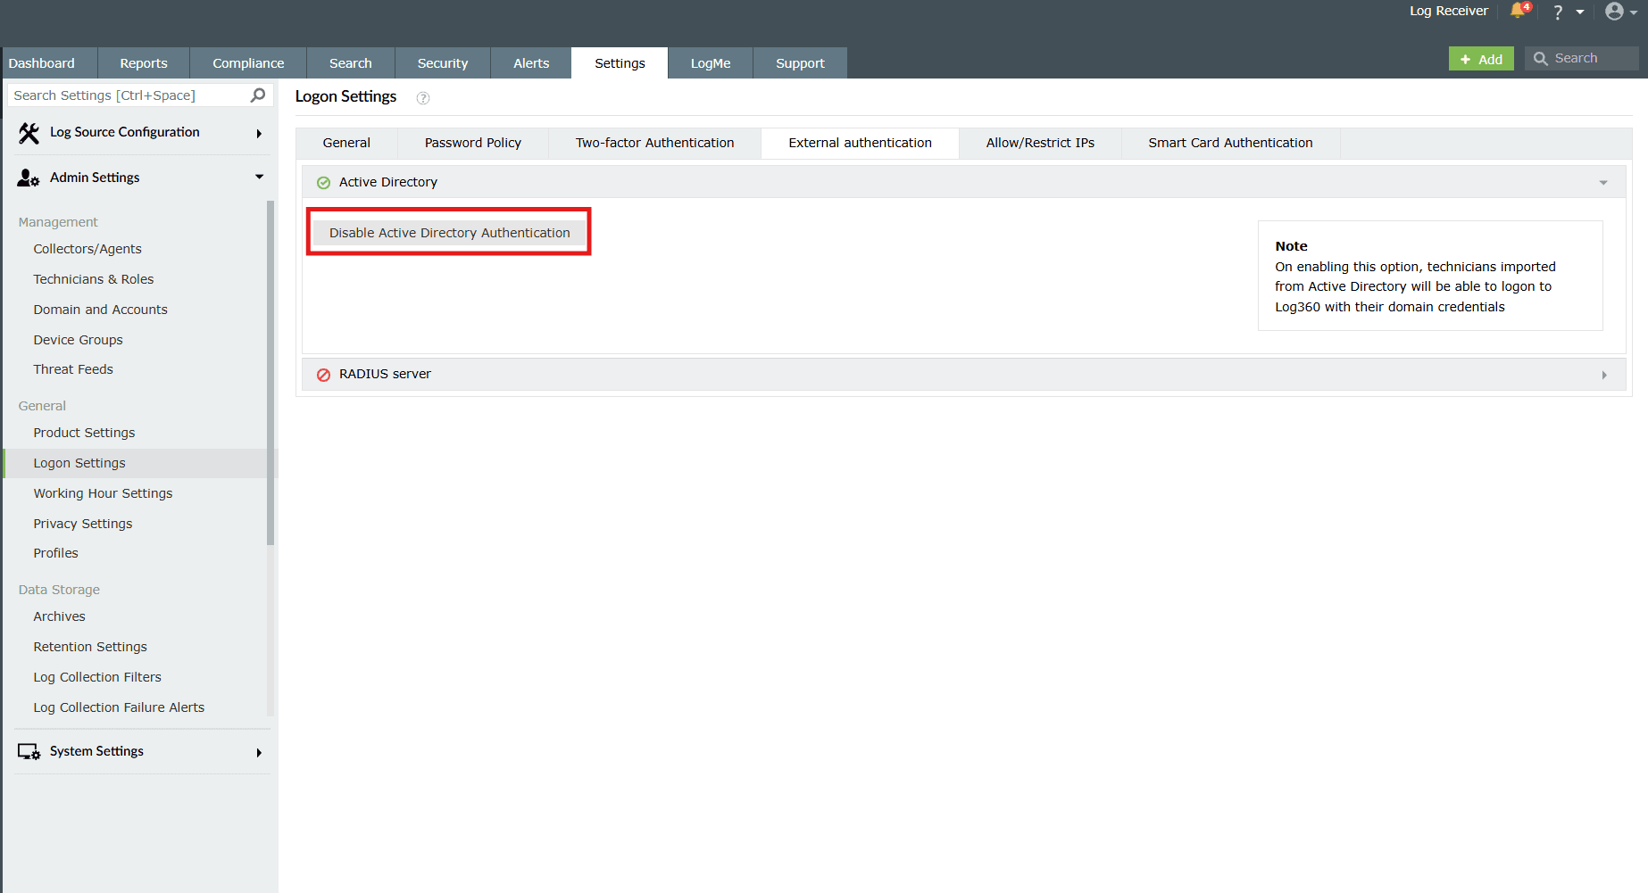Viewport: 1648px width, 893px height.
Task: Open Technicians & Roles settings
Action: [x=94, y=279]
